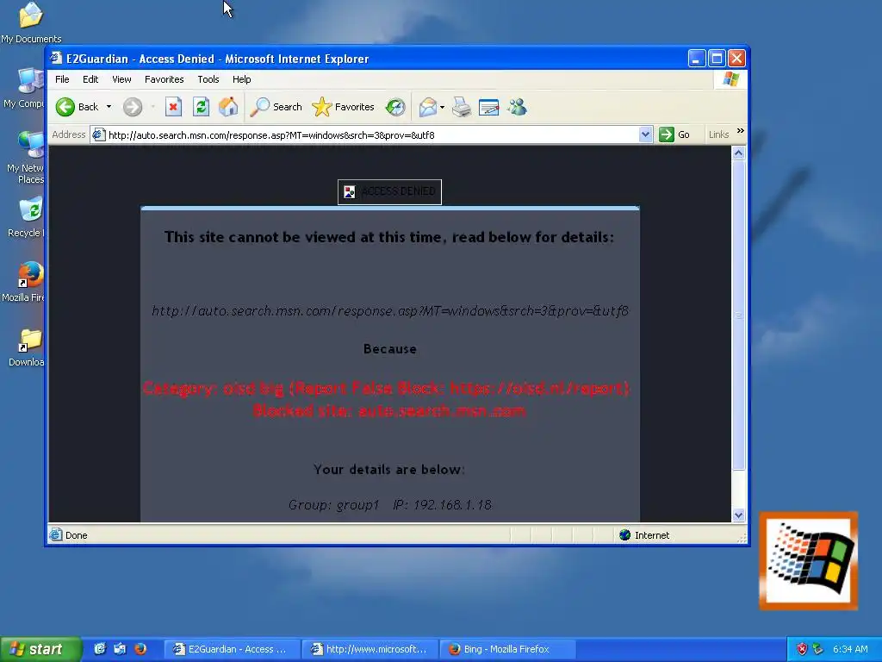Open the History clock icon
The width and height of the screenshot is (882, 662).
tap(395, 107)
